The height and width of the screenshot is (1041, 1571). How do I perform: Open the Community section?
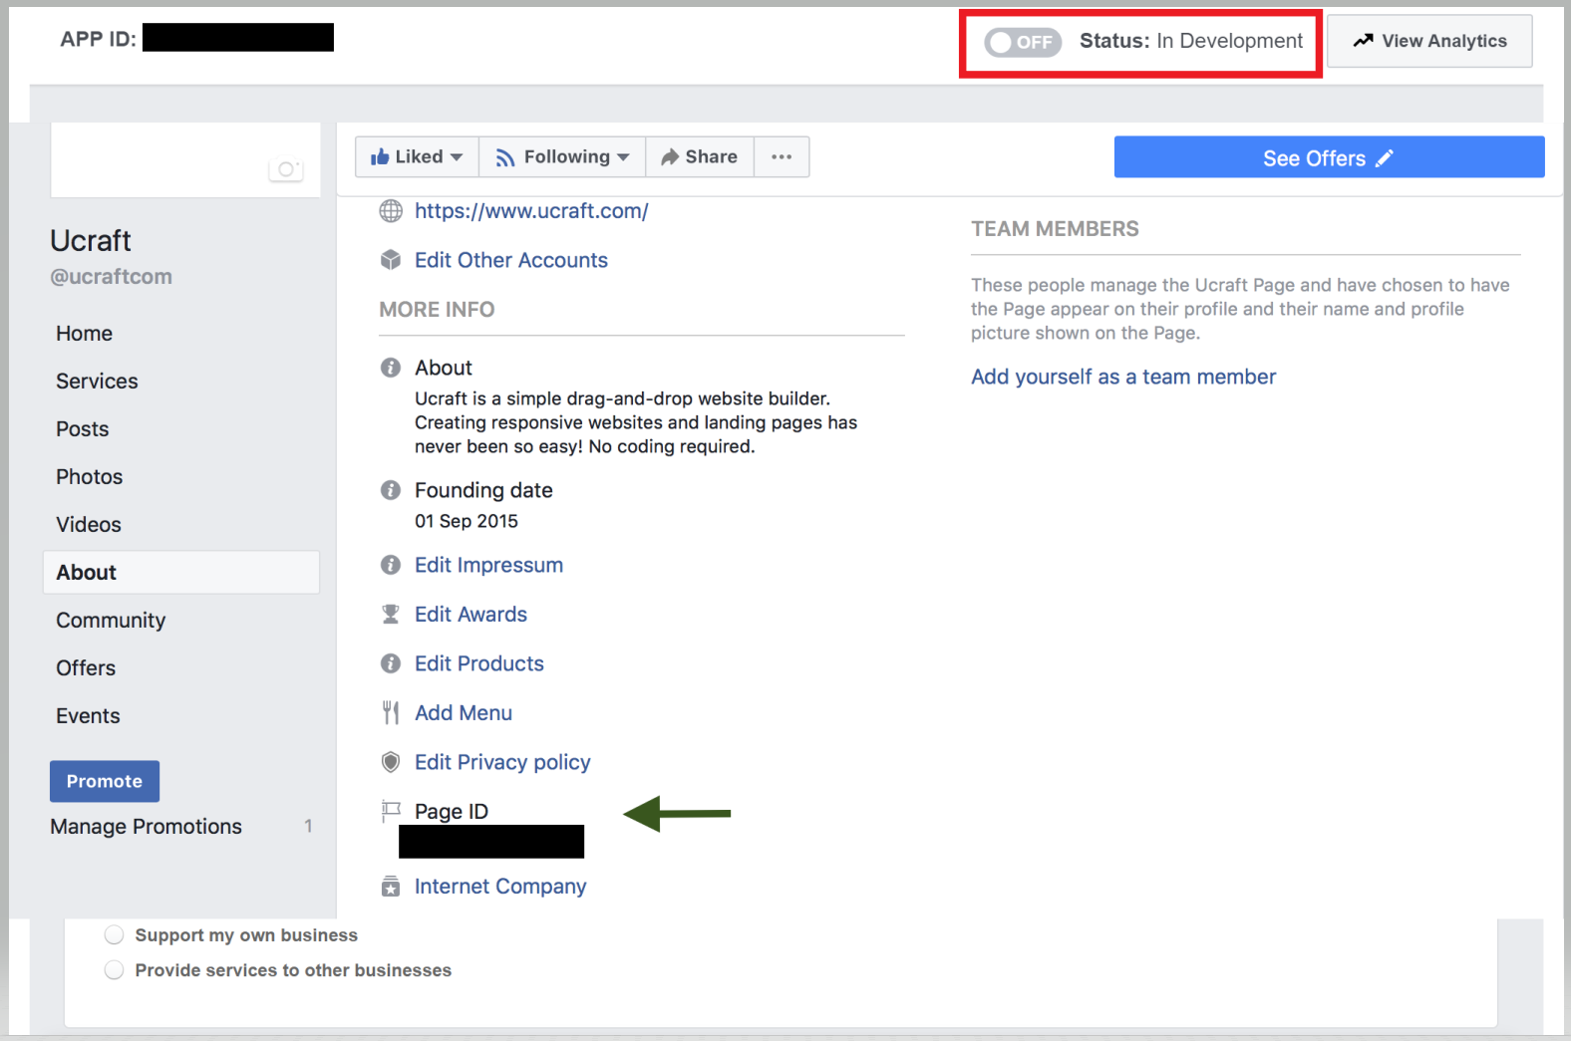click(111, 621)
